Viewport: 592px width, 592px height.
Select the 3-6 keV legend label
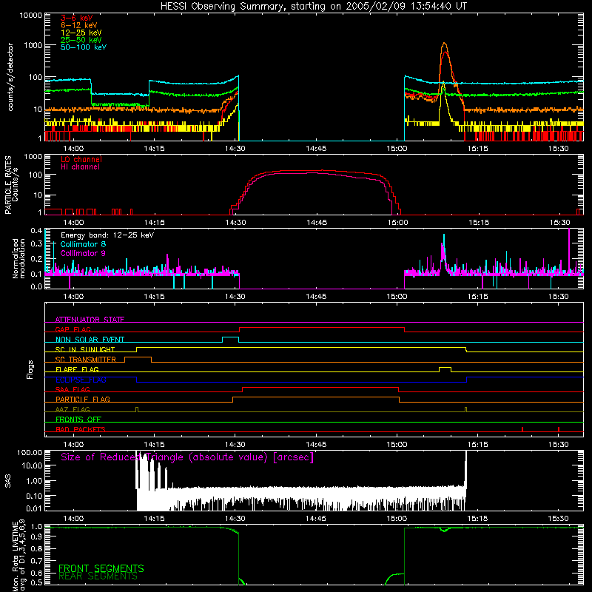point(76,18)
